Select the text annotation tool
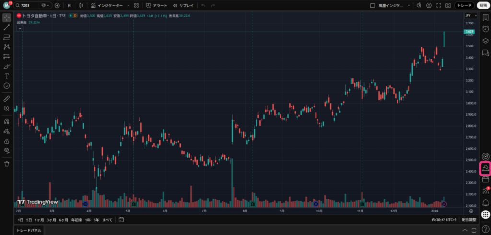 (x=7, y=76)
